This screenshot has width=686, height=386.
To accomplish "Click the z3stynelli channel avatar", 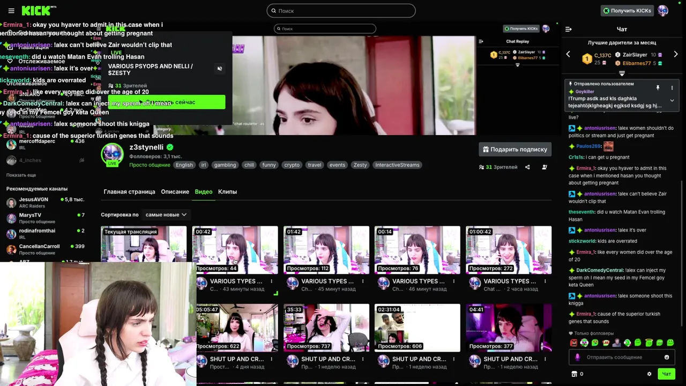I will 112,155.
